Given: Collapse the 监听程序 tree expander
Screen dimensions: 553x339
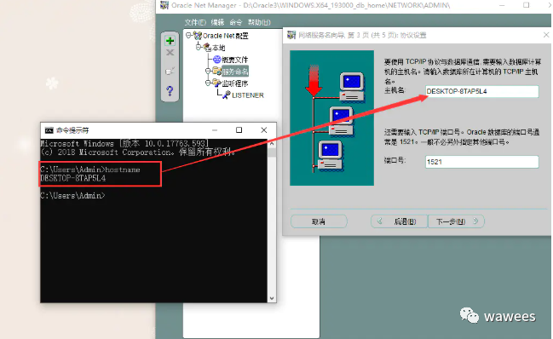Looking at the screenshot, I should coord(208,83).
